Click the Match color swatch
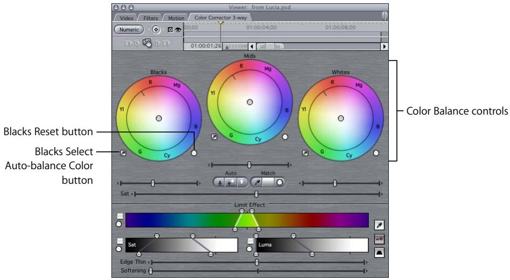The image size is (510, 280). 268,183
